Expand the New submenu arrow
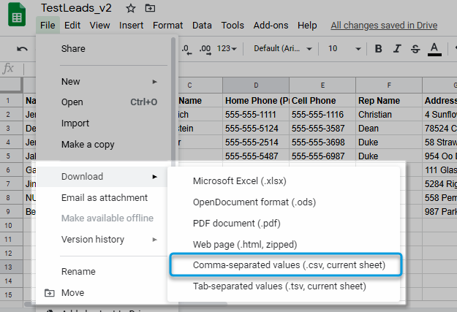Image resolution: width=457 pixels, height=312 pixels. (x=155, y=82)
